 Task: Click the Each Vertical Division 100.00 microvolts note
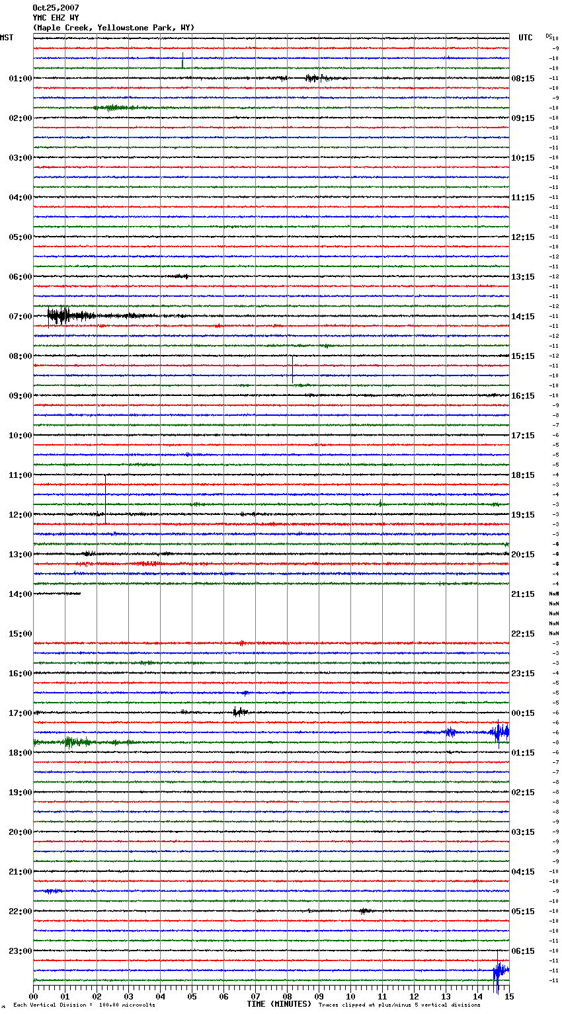tap(84, 1005)
